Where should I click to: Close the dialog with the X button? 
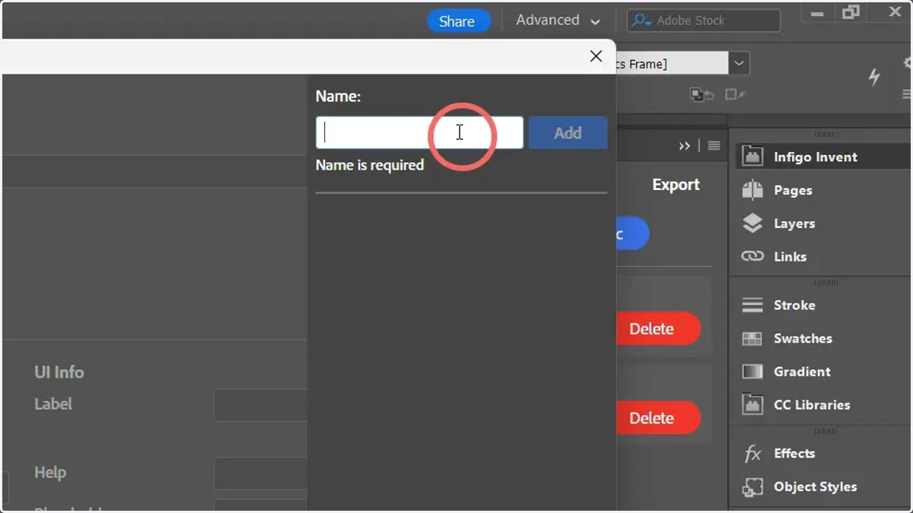[x=596, y=56]
